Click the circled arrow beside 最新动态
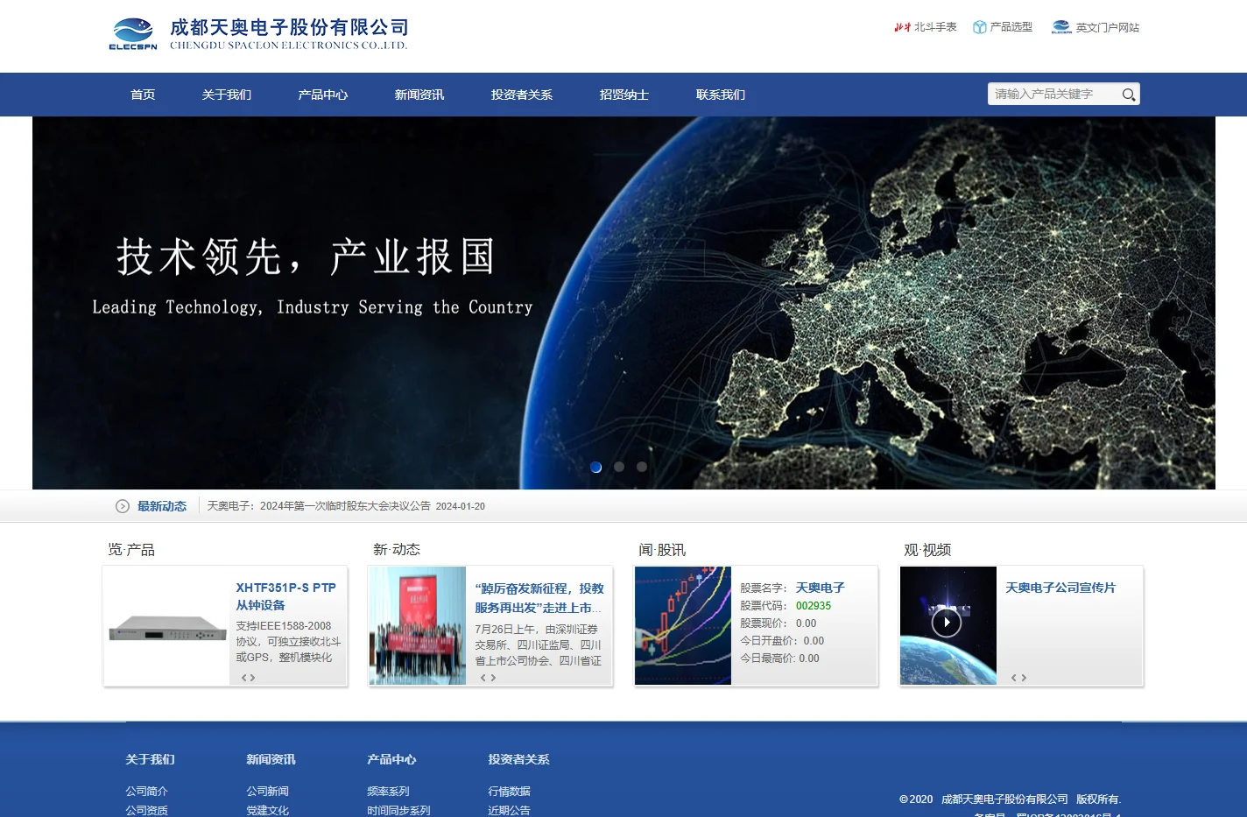This screenshot has width=1247, height=817. point(123,506)
